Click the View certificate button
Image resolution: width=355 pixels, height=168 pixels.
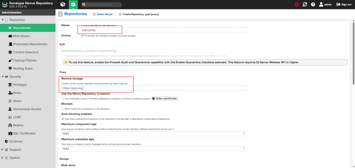point(165,99)
